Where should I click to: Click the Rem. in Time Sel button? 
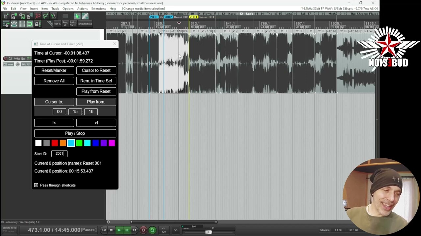[x=96, y=81]
